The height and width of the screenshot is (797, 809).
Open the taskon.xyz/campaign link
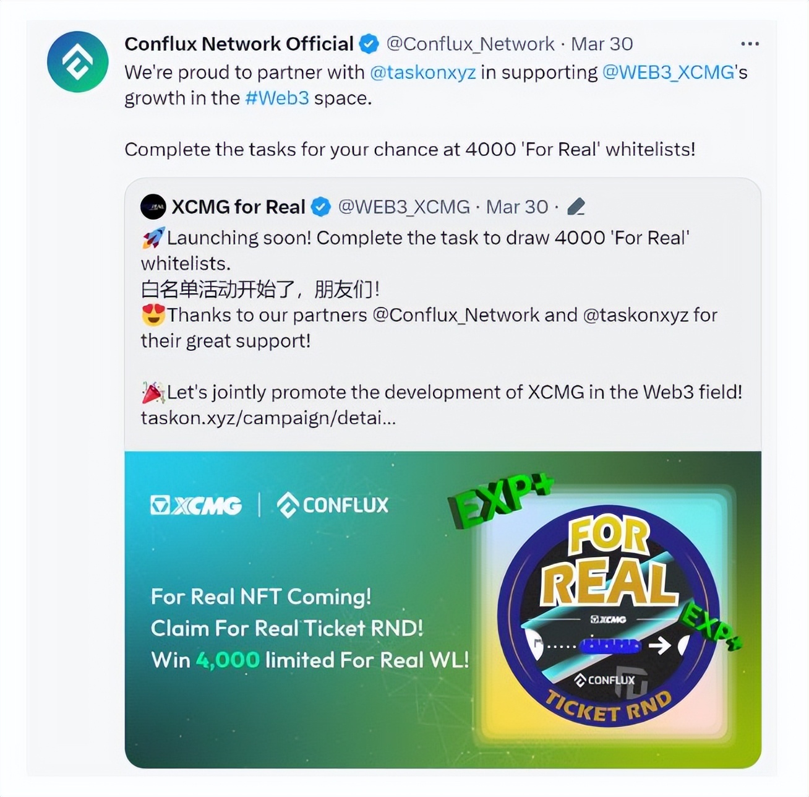point(268,418)
